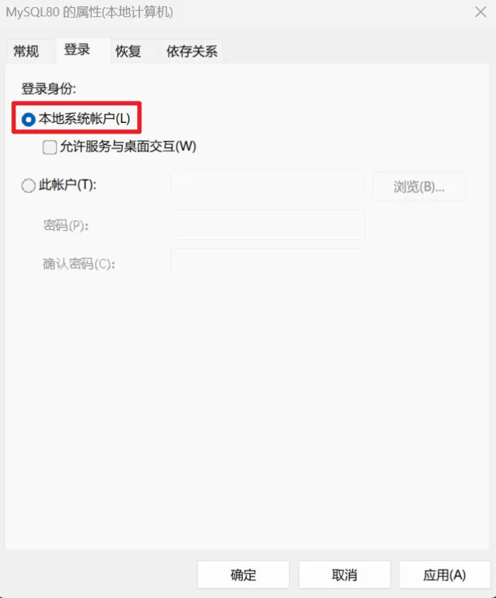Select the 登录 tab
The height and width of the screenshot is (598, 496).
point(78,50)
